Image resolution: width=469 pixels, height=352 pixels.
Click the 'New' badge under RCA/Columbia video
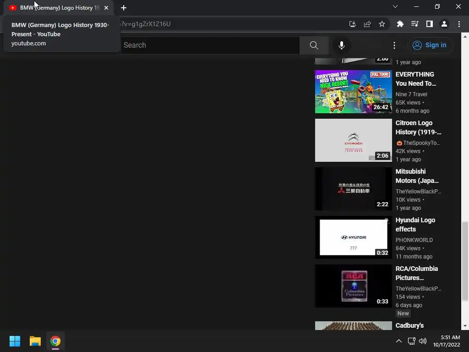(x=403, y=313)
